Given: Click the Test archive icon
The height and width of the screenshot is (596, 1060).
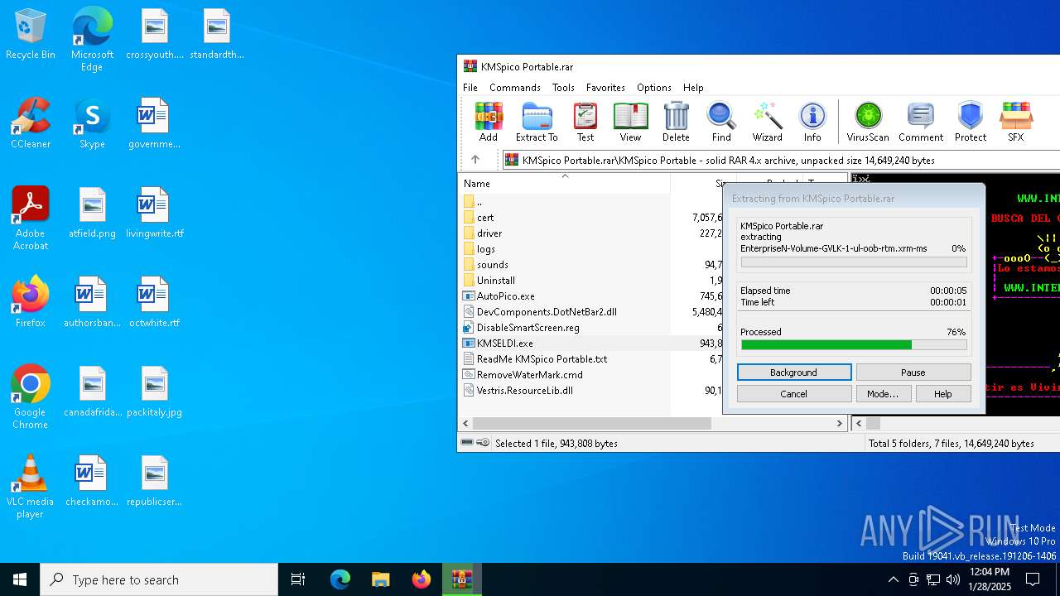Looking at the screenshot, I should [585, 123].
